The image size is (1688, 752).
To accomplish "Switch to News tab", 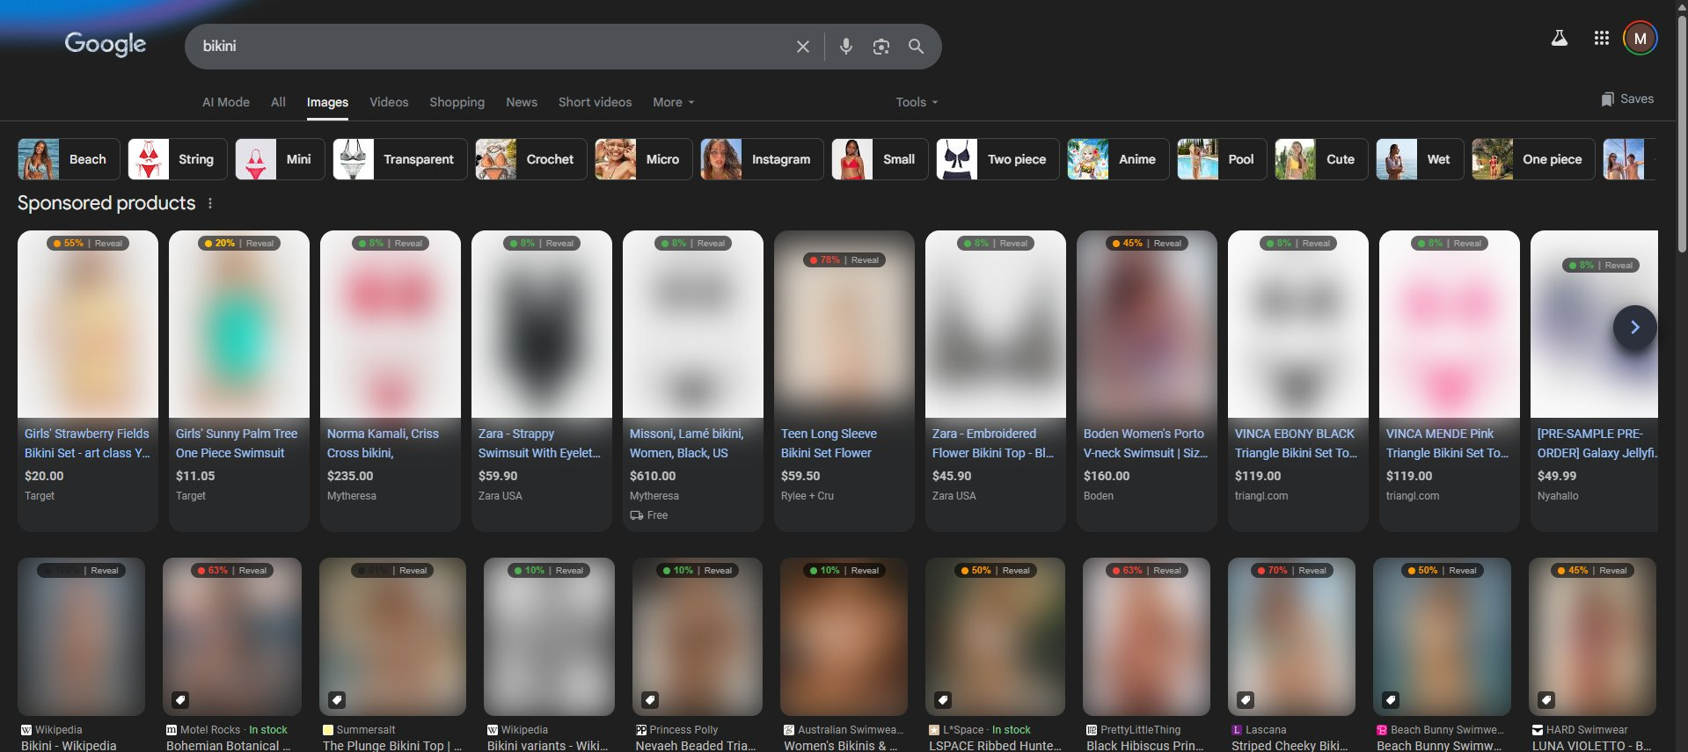I will [x=522, y=102].
